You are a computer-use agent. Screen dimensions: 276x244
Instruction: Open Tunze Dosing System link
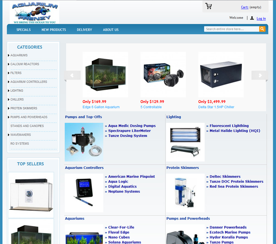click(x=128, y=135)
